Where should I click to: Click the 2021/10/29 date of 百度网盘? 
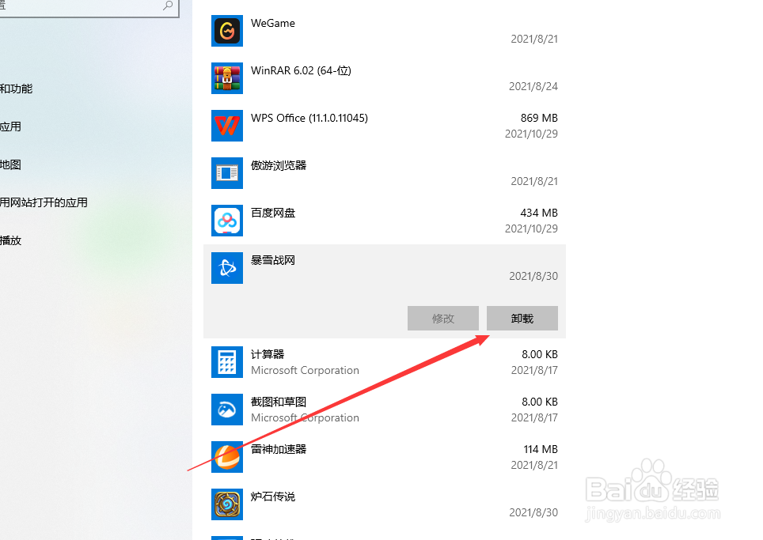(531, 228)
